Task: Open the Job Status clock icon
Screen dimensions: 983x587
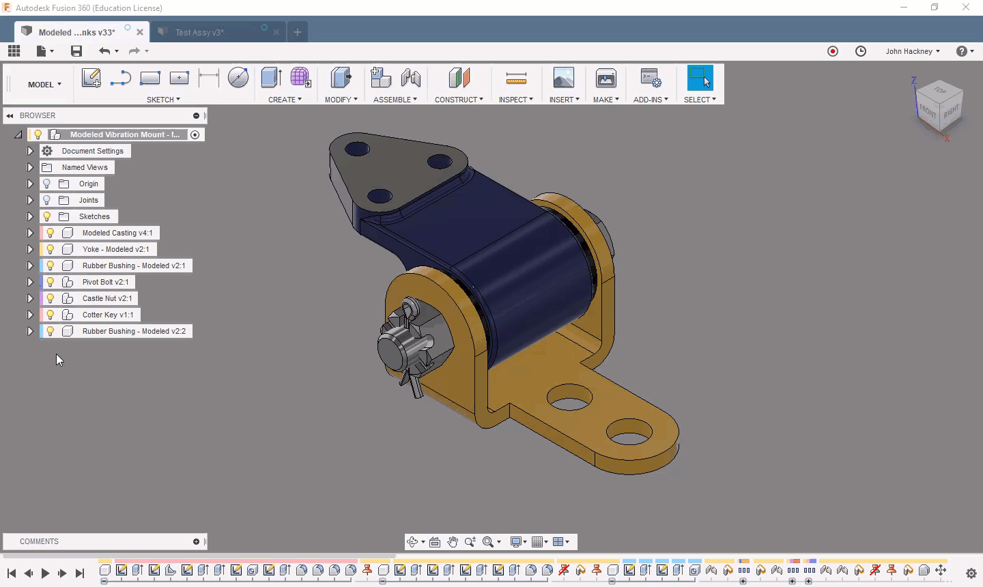Action: point(861,51)
